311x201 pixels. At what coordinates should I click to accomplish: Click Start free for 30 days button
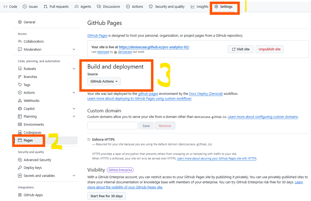coord(107,196)
